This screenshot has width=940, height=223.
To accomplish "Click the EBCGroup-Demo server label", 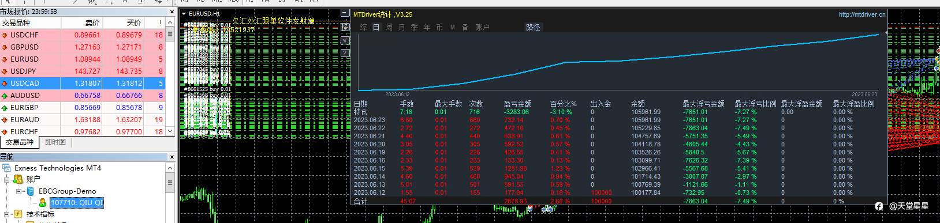I will tap(68, 191).
